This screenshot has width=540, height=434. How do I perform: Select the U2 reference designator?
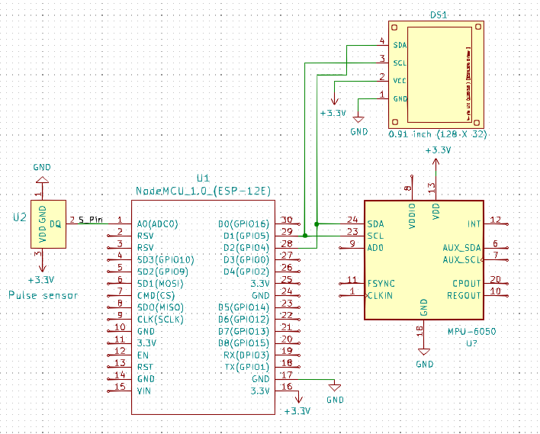coord(19,217)
